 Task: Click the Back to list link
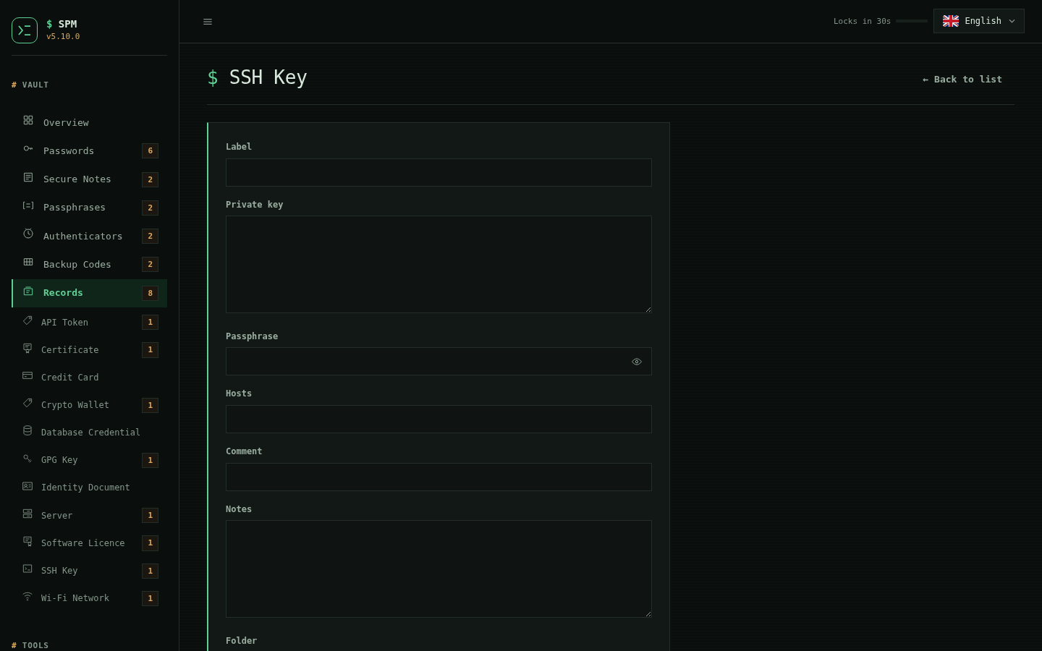pyautogui.click(x=962, y=80)
